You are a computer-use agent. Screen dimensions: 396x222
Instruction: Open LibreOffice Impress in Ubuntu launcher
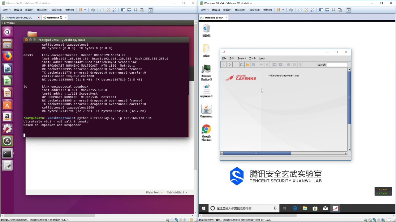click(7, 92)
